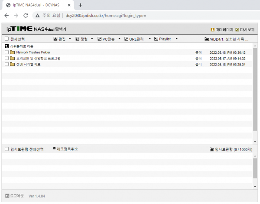Click temp storage scroll up arrow
This screenshot has width=260, height=204.
click(255, 156)
